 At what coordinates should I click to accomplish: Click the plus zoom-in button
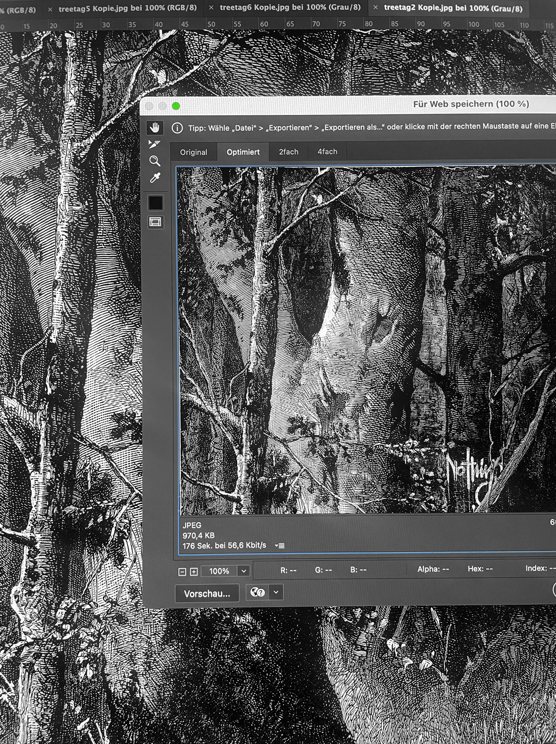tap(194, 572)
